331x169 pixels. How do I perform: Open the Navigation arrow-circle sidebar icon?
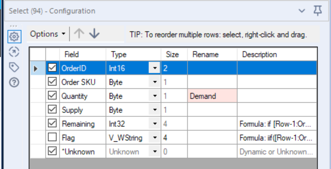[x=14, y=52]
